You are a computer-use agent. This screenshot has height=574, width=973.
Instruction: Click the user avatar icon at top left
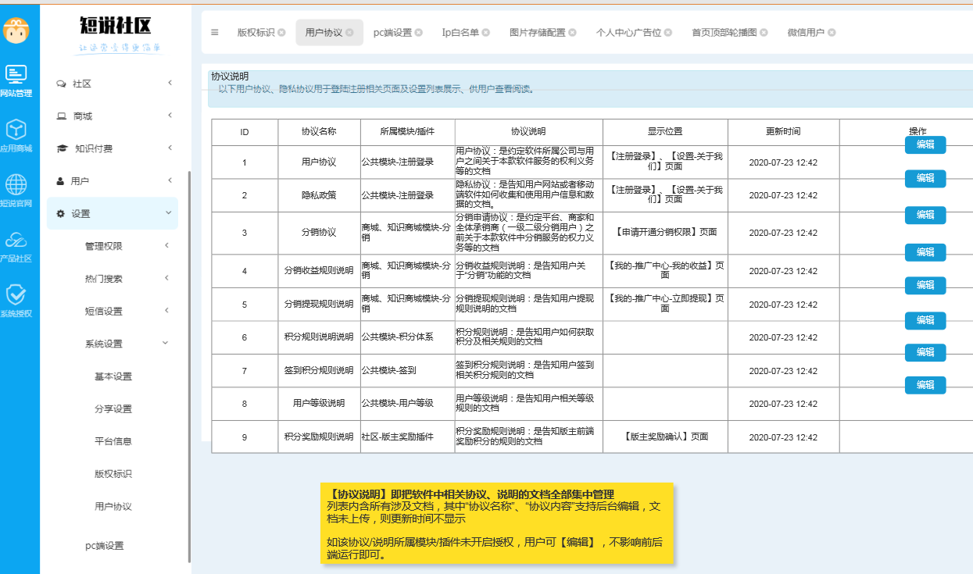tap(16, 31)
